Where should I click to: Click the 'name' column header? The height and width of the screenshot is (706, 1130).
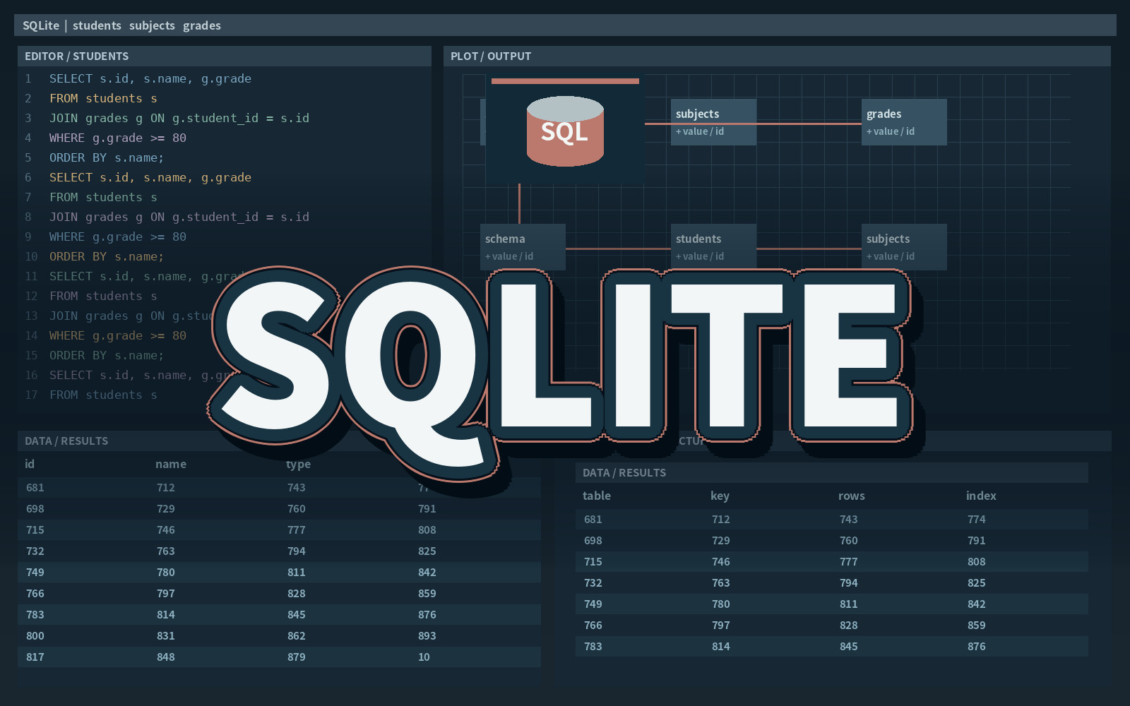[171, 464]
